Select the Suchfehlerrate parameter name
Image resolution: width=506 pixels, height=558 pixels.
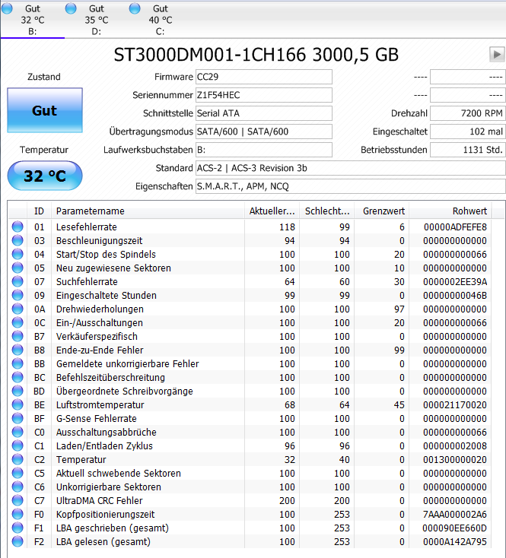[87, 281]
